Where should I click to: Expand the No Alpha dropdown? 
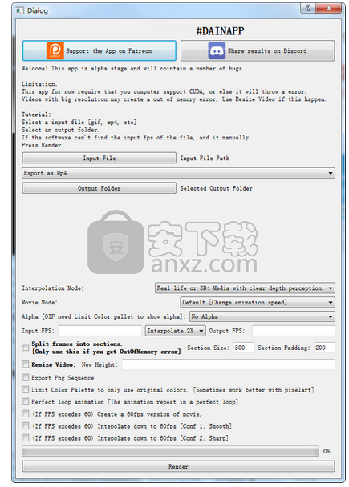262,316
